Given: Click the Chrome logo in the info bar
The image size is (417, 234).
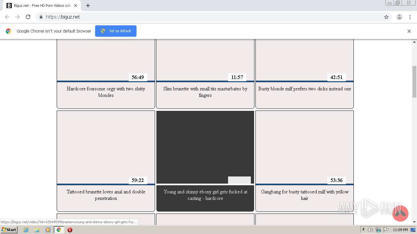Looking at the screenshot, I should pos(8,31).
